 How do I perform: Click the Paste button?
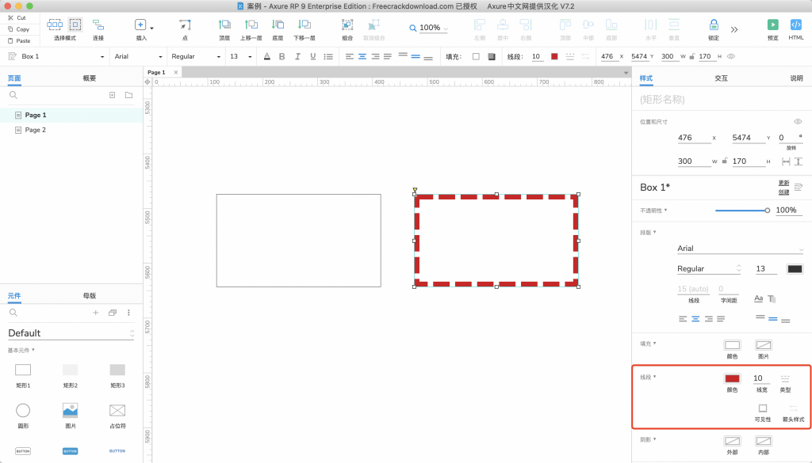pyautogui.click(x=19, y=40)
